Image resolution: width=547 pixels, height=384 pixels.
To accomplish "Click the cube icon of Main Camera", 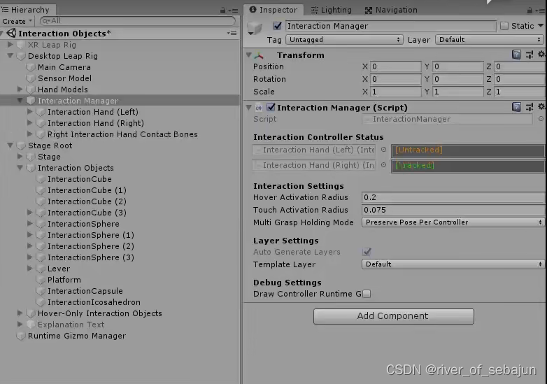I will pos(31,67).
